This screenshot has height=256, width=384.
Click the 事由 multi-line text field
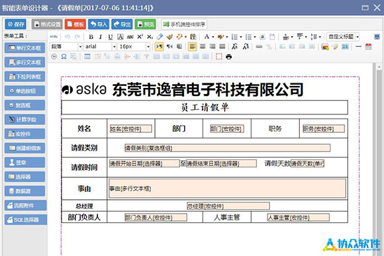[227, 189]
